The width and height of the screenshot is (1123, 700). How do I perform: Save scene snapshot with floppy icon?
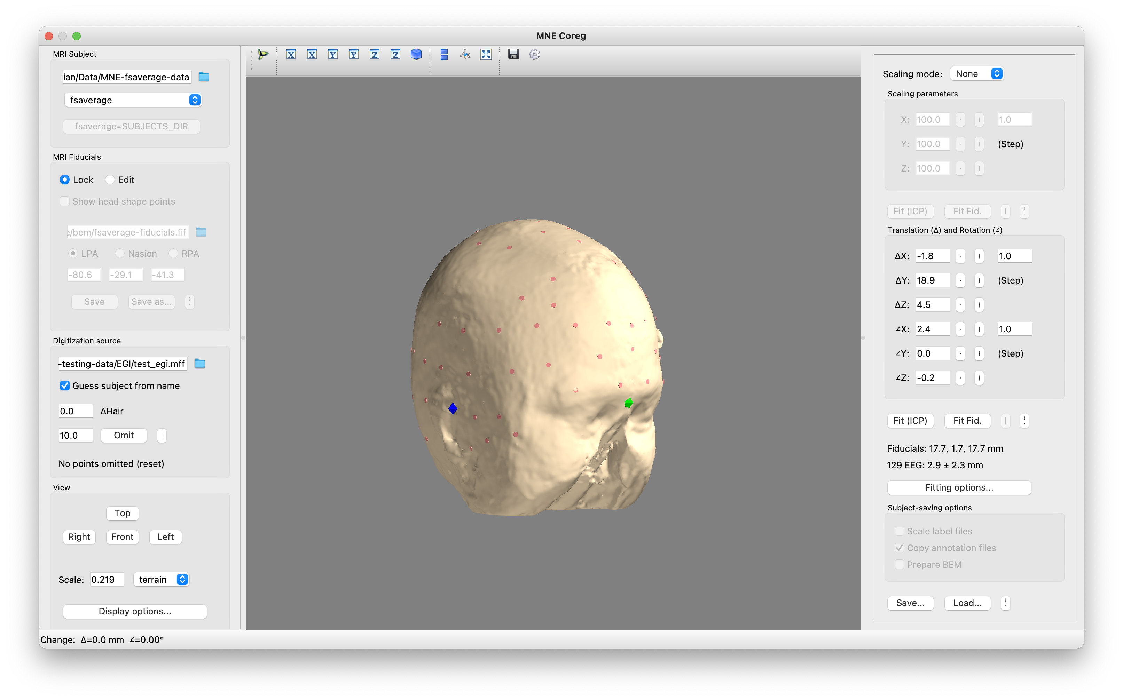pyautogui.click(x=513, y=55)
